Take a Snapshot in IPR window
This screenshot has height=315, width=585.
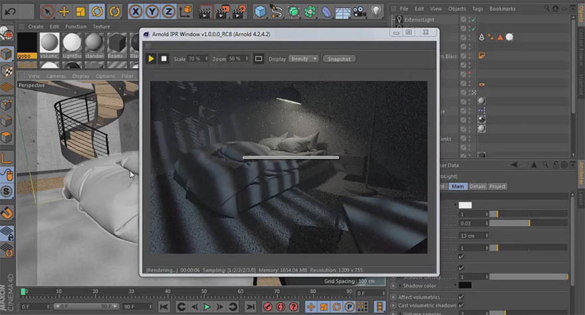click(x=339, y=59)
